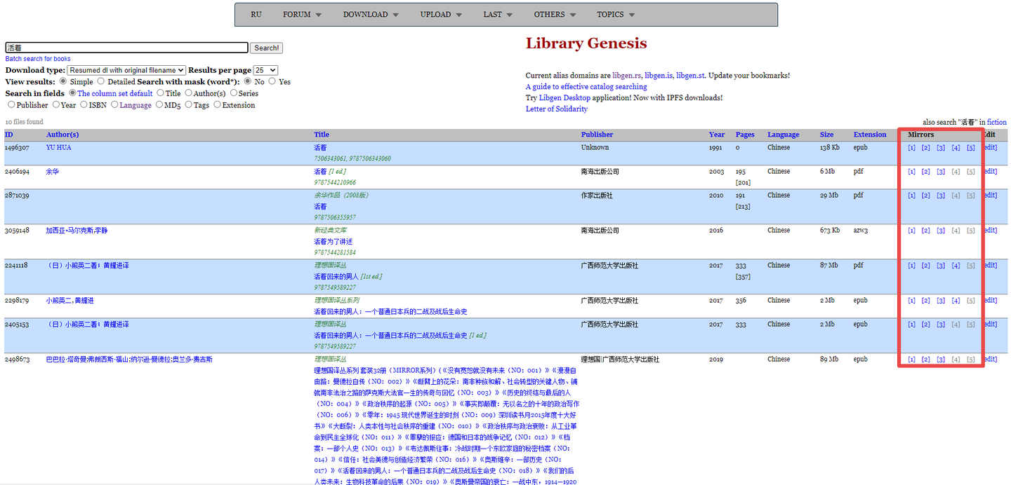1011x485 pixels.
Task: Select the Title search field radio
Action: pyautogui.click(x=161, y=93)
